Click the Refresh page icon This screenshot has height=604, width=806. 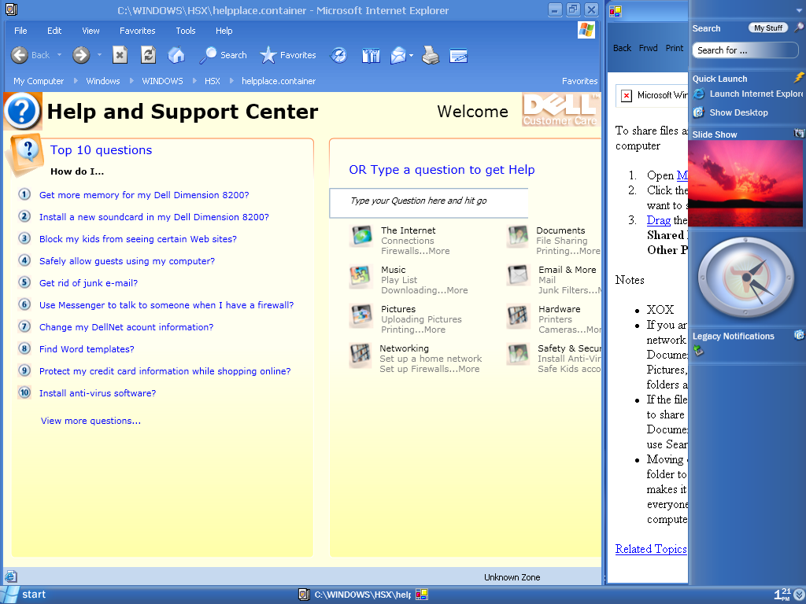click(148, 55)
